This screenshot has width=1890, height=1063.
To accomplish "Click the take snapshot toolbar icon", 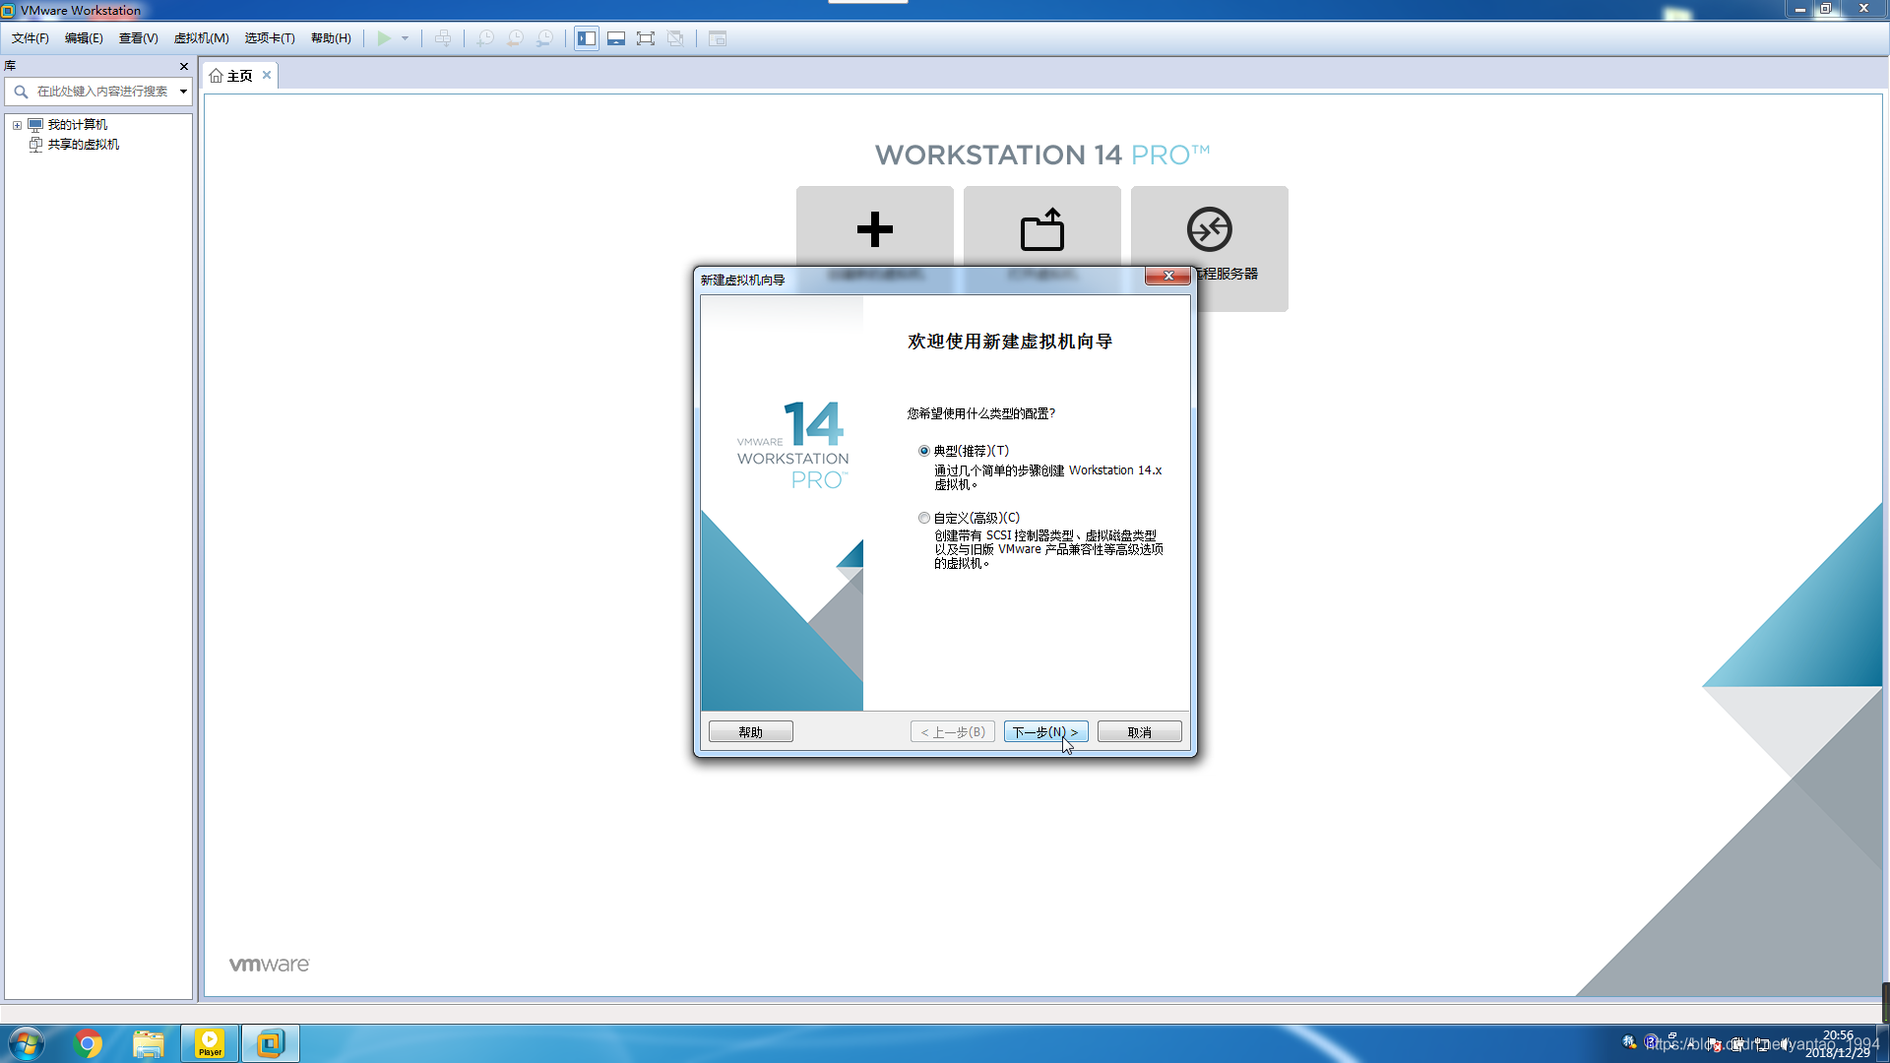I will [x=485, y=38].
